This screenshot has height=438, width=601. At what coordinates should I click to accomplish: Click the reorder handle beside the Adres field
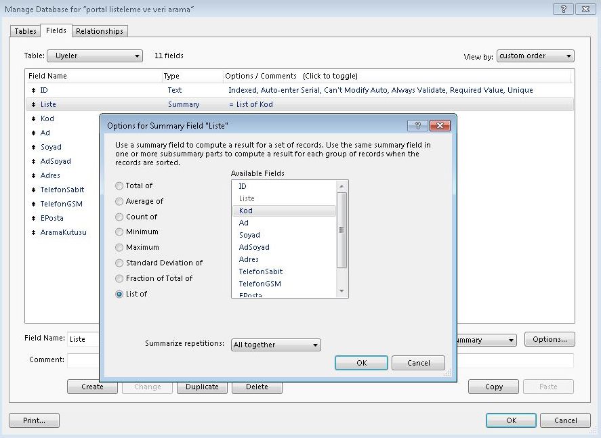click(x=33, y=175)
